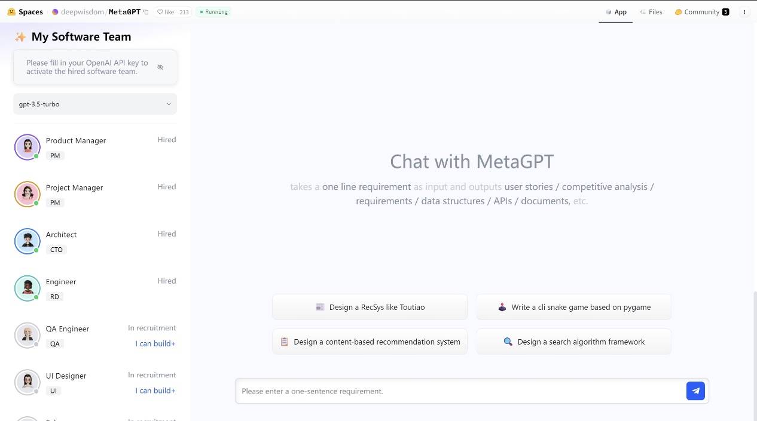Click the Architect avatar icon

pos(27,241)
